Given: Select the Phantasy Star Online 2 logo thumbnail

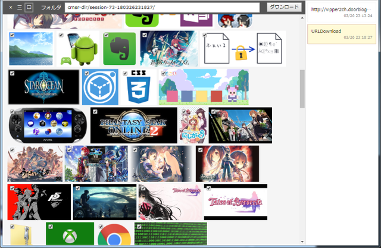Looking at the screenshot, I should 134,125.
